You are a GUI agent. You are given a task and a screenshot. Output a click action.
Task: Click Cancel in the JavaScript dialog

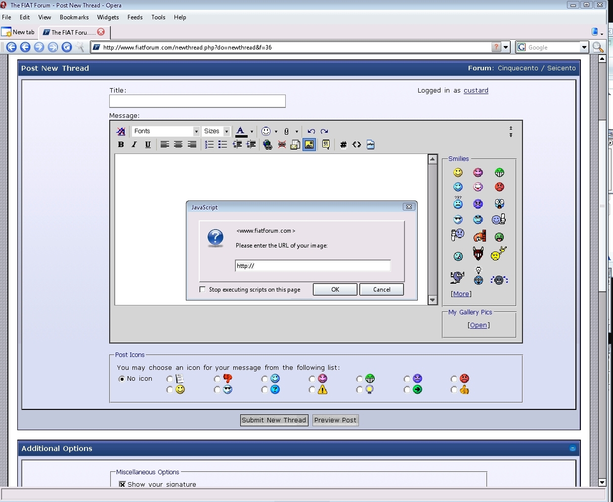point(382,290)
